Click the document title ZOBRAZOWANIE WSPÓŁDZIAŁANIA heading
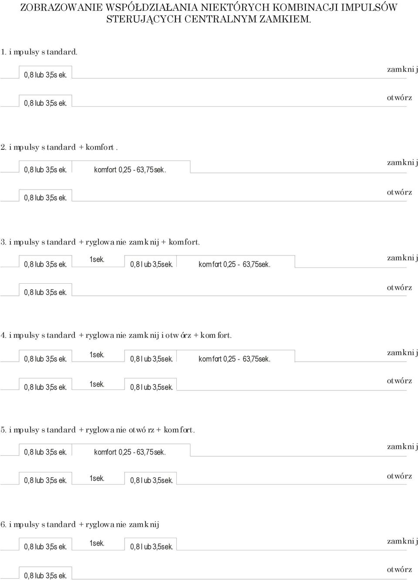 209,13
